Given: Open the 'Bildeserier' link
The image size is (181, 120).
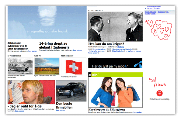Looking at the screenshot, I should tap(161, 12).
